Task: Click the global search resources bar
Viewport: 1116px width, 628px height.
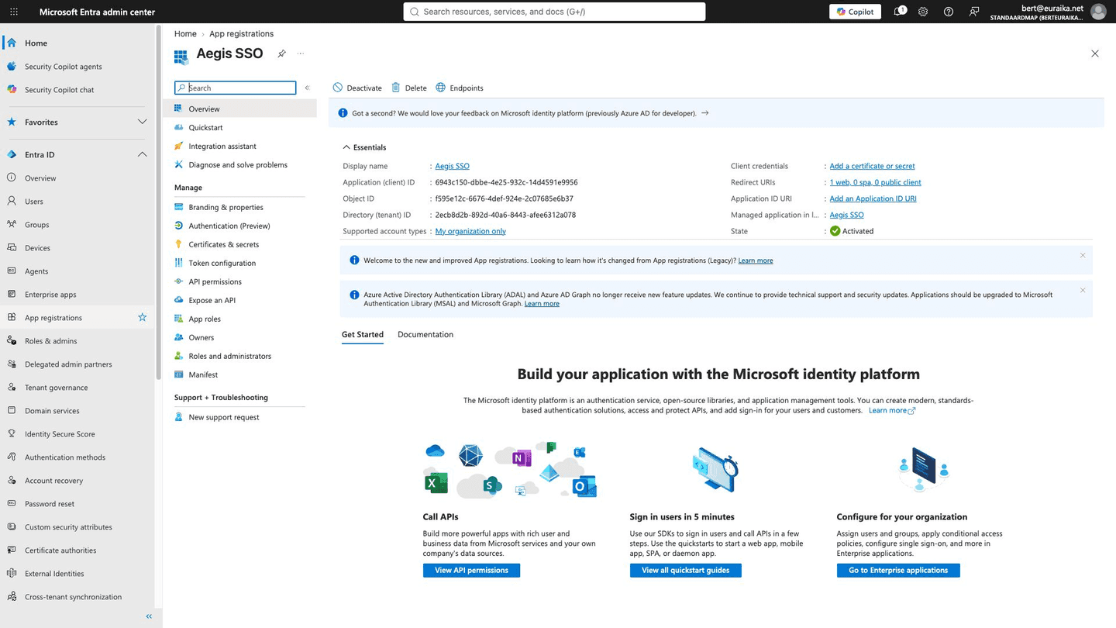Action: point(554,12)
